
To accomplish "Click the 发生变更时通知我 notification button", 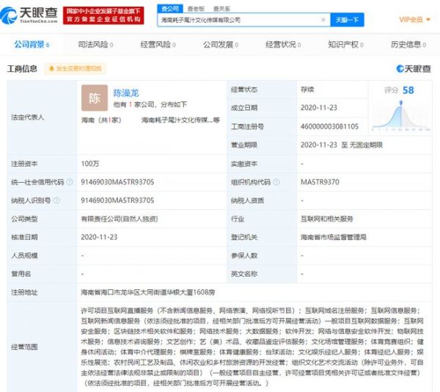I will click(x=74, y=69).
